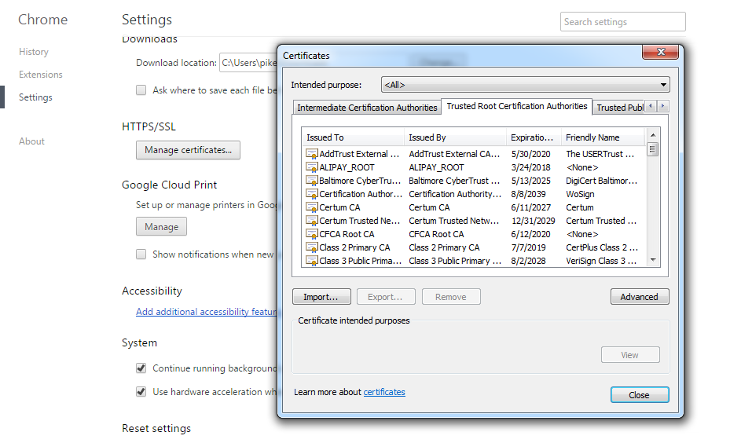
Task: Click the certificate icon beside Certification Authority
Action: click(x=311, y=194)
